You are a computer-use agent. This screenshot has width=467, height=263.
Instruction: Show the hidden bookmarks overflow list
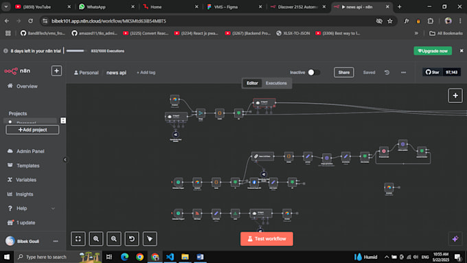tap(416, 34)
